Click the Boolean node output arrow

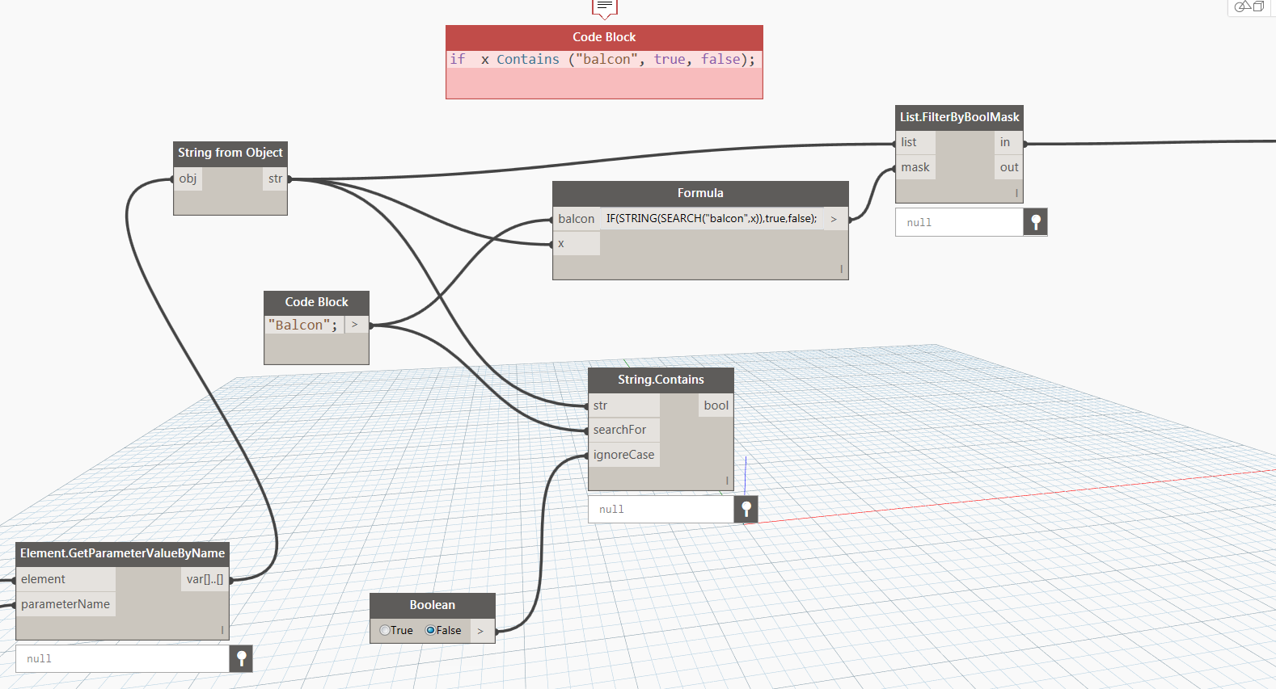click(480, 631)
